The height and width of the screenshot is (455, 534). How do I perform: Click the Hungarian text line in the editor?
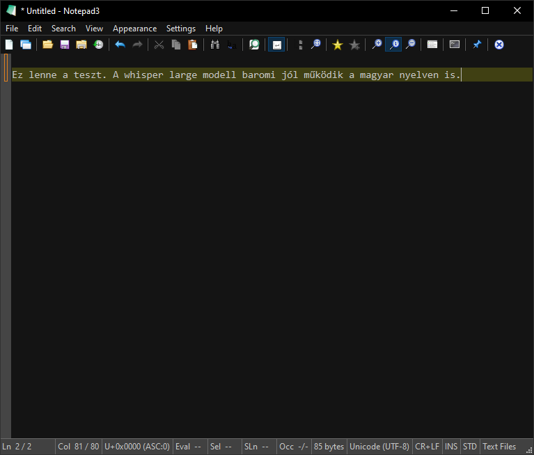236,75
